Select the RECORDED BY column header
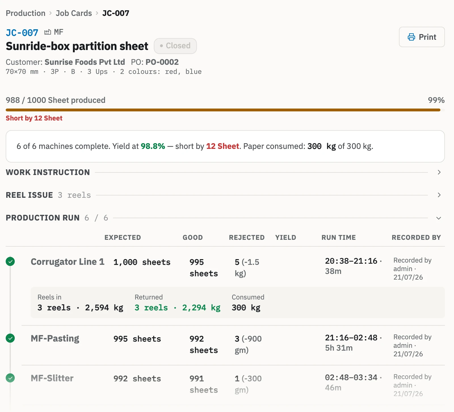This screenshot has height=412, width=454. (416, 238)
